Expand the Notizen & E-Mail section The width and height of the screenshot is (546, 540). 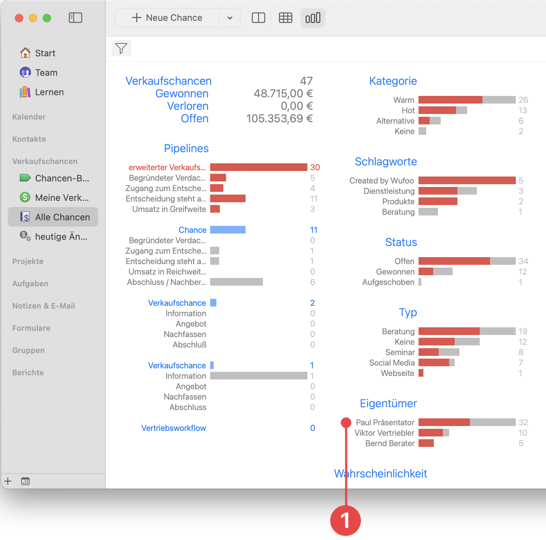[44, 306]
